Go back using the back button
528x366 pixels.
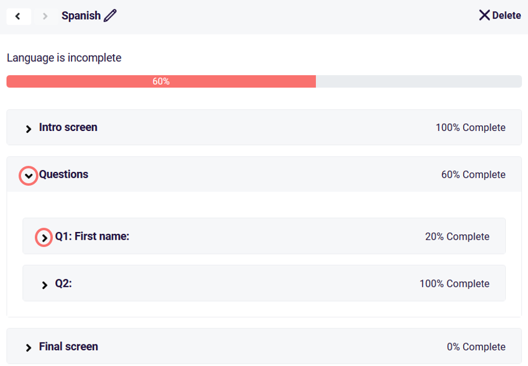19,16
